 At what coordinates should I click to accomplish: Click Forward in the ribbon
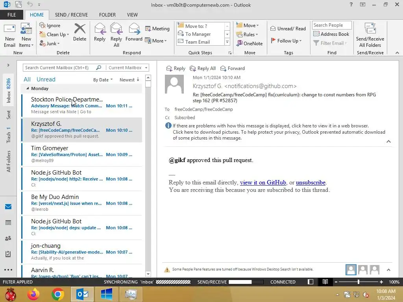pos(134,32)
